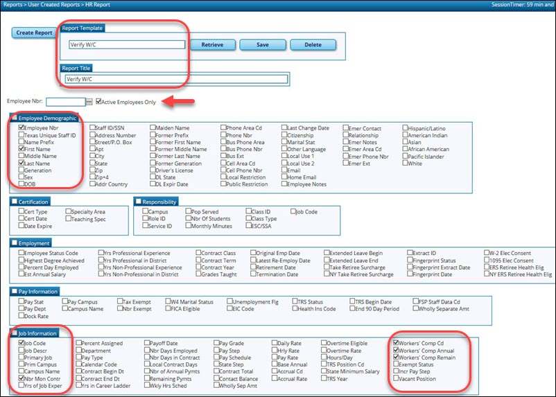Focus the Report Template text field
This screenshot has width=556, height=397.
(x=126, y=45)
